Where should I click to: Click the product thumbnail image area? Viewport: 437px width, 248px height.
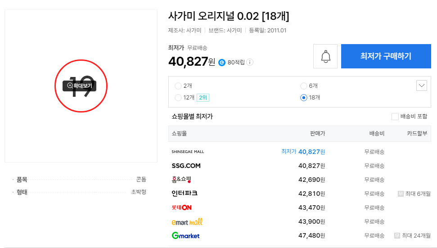(x=81, y=86)
